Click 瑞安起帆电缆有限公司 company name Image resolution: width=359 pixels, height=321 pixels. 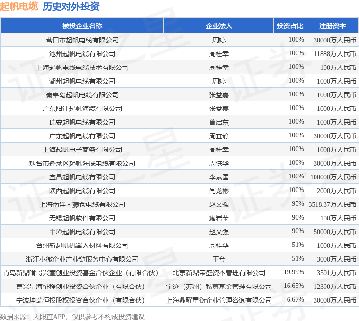[x=82, y=122]
